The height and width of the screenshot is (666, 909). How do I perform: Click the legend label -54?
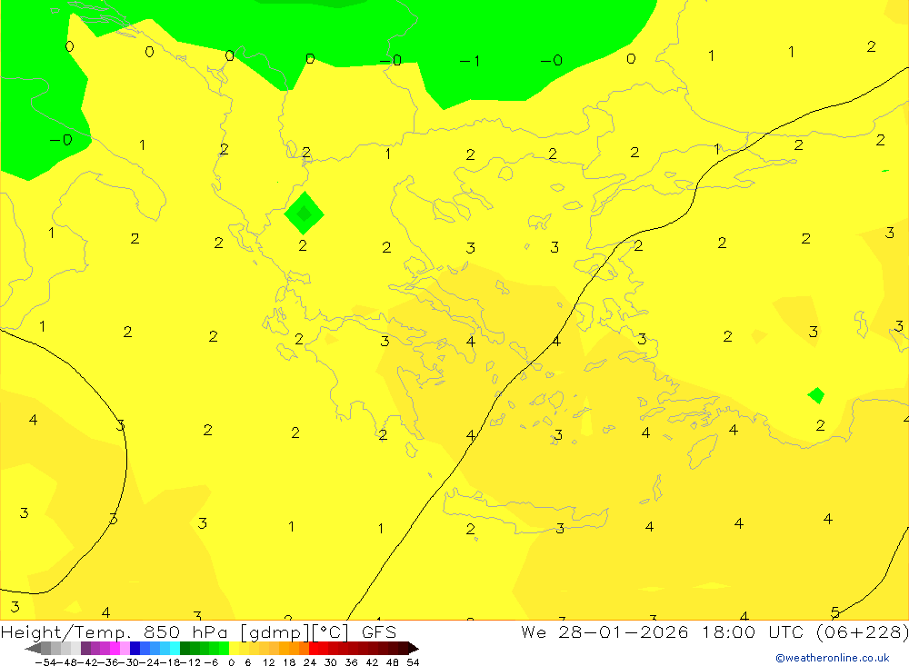pyautogui.click(x=45, y=662)
